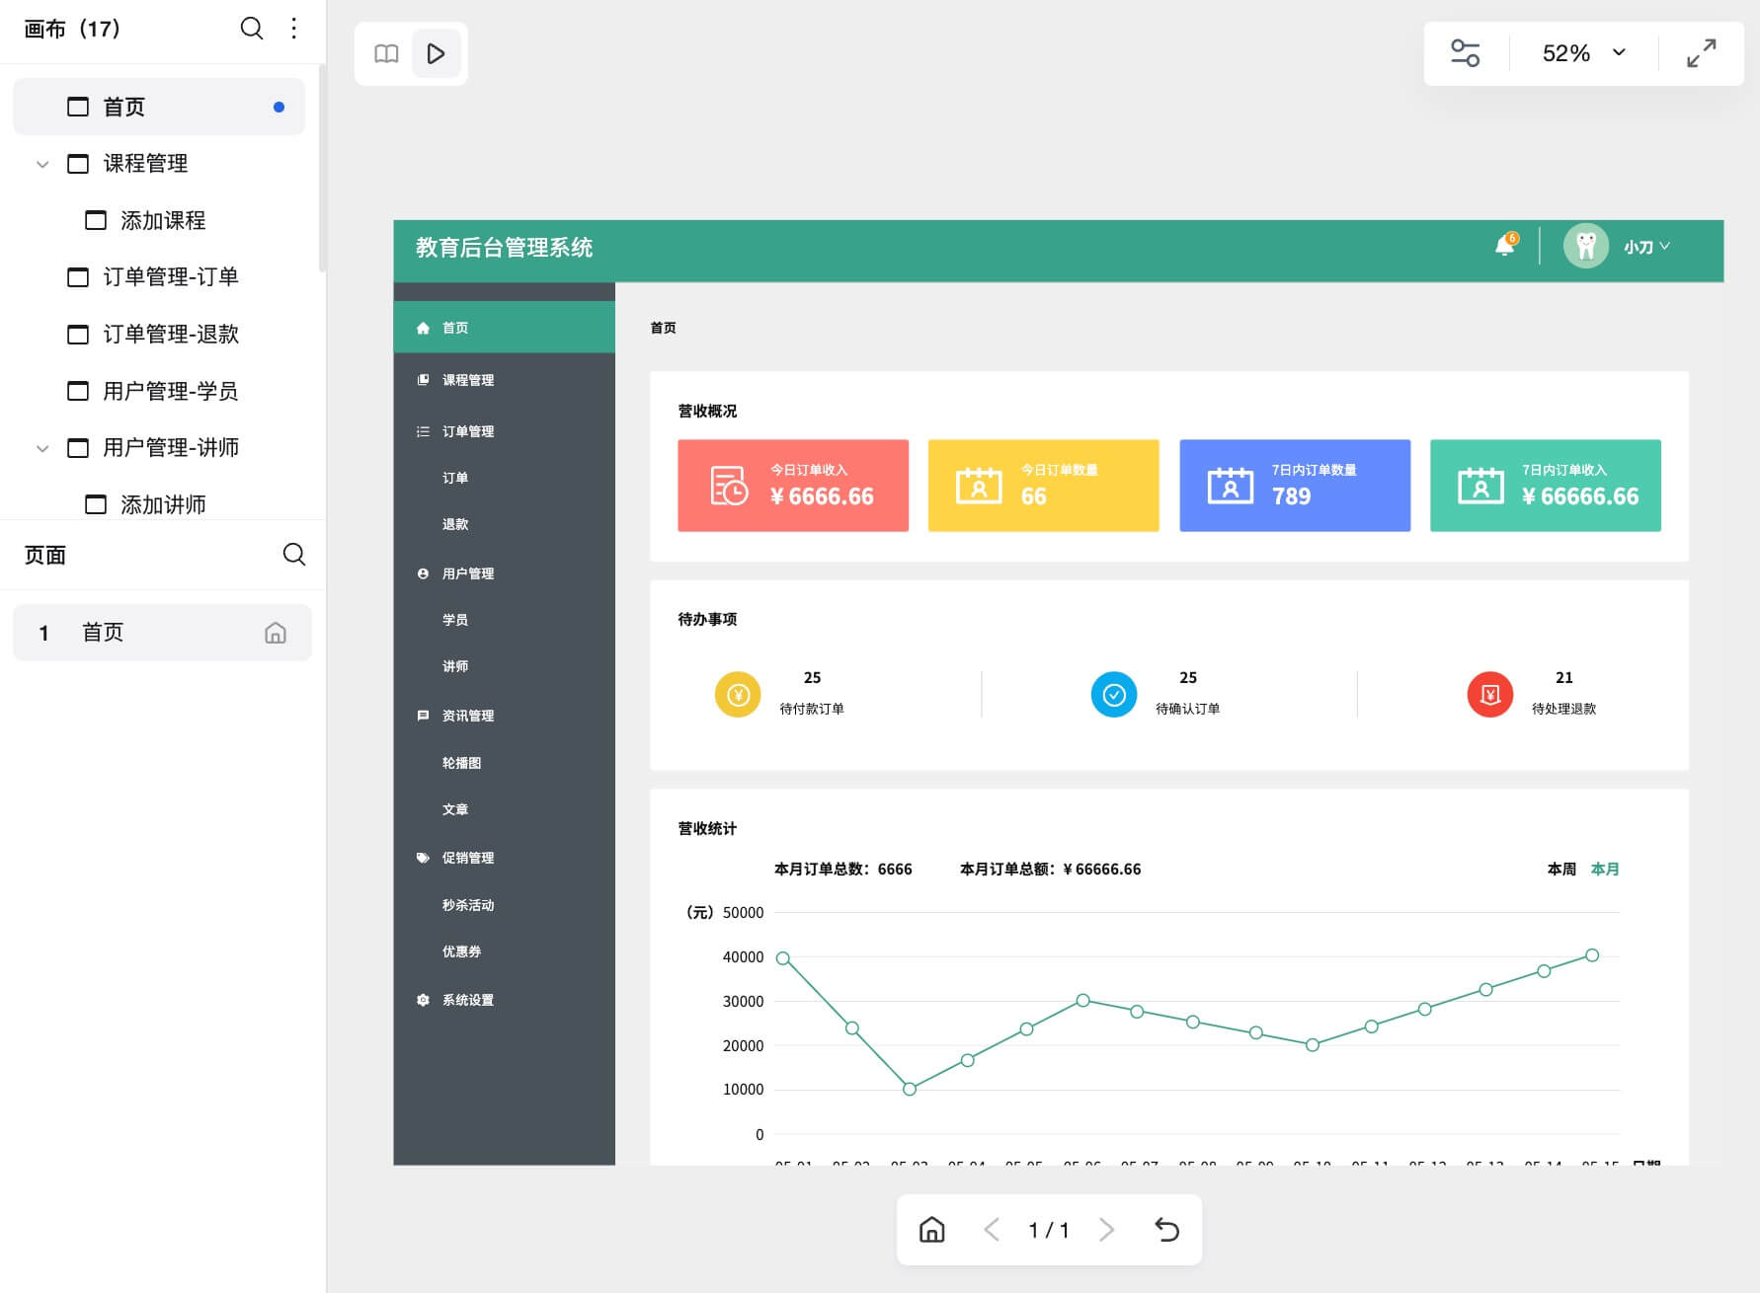The width and height of the screenshot is (1760, 1293).
Task: Click 小刀's tooth avatar in the header
Action: 1586,246
